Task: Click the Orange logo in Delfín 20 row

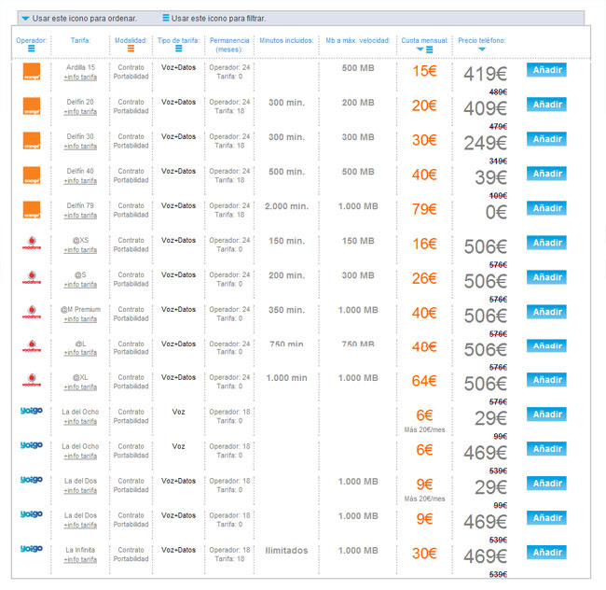Action: tap(32, 106)
